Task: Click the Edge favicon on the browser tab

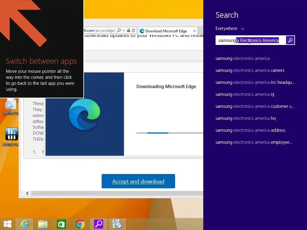Action: coord(142,31)
